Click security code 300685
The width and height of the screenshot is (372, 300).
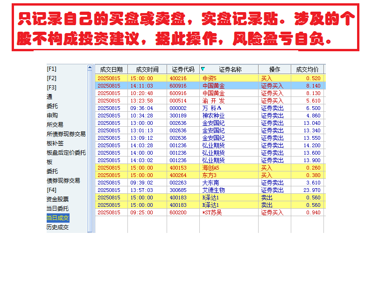(178, 190)
